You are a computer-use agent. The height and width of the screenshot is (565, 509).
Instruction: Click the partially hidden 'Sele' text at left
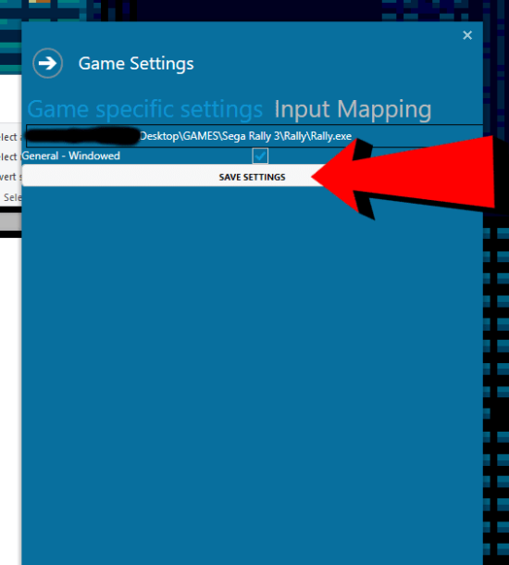(12, 197)
